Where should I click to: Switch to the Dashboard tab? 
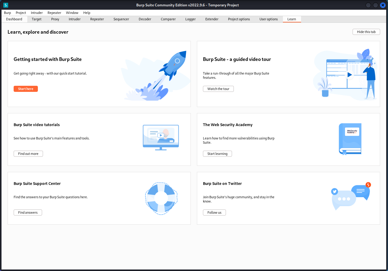(14, 19)
